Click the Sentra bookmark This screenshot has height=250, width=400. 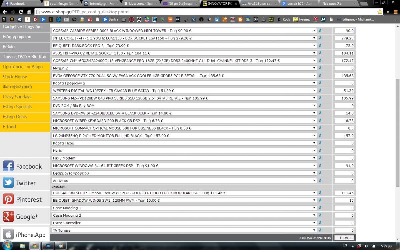pos(111,20)
